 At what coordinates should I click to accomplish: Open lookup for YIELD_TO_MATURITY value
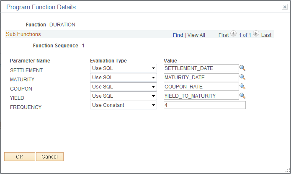point(242,96)
